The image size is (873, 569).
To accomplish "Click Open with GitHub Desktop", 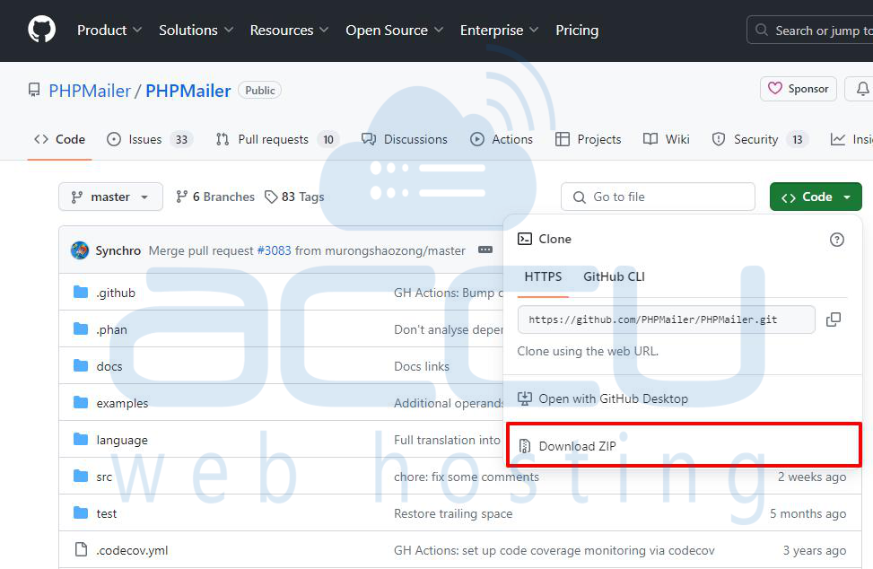I will click(x=603, y=398).
